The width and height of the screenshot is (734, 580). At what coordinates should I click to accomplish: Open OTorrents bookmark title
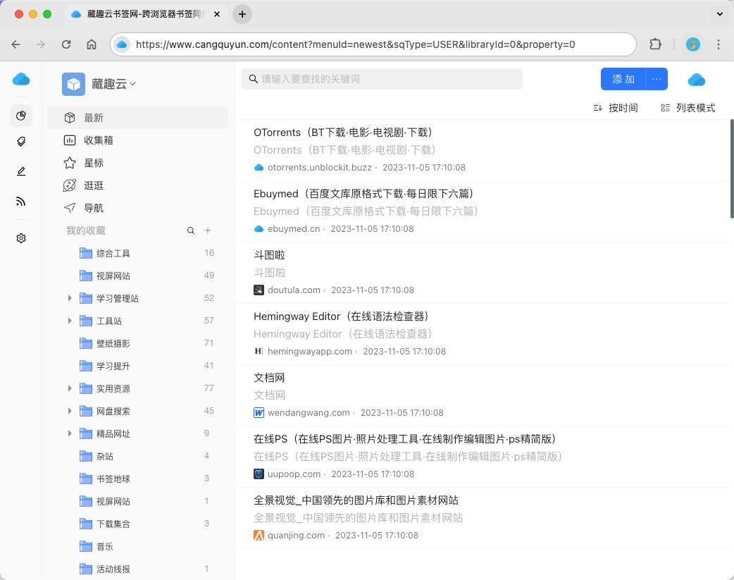pyautogui.click(x=344, y=132)
